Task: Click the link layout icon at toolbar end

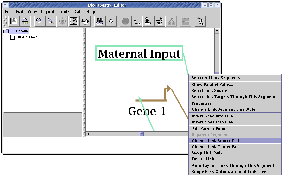Action: point(200,21)
